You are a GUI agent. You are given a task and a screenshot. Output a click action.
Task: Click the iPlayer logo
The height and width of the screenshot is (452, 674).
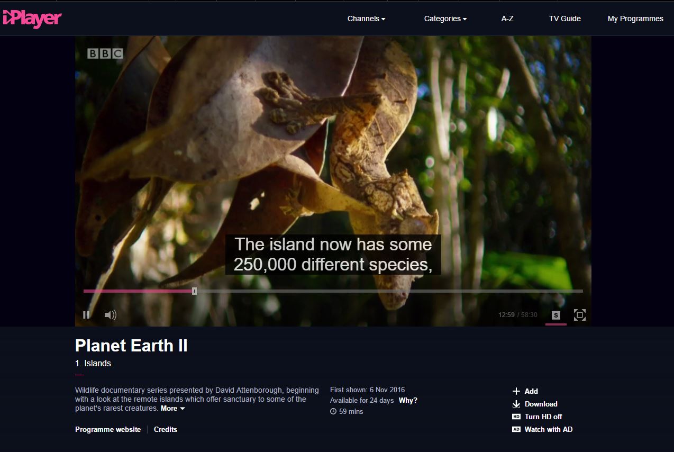(x=32, y=19)
